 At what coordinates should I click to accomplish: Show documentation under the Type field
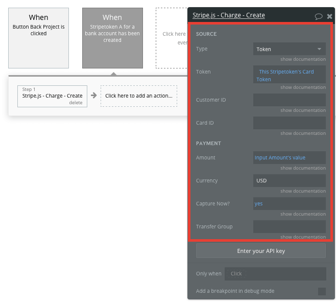pyautogui.click(x=303, y=59)
